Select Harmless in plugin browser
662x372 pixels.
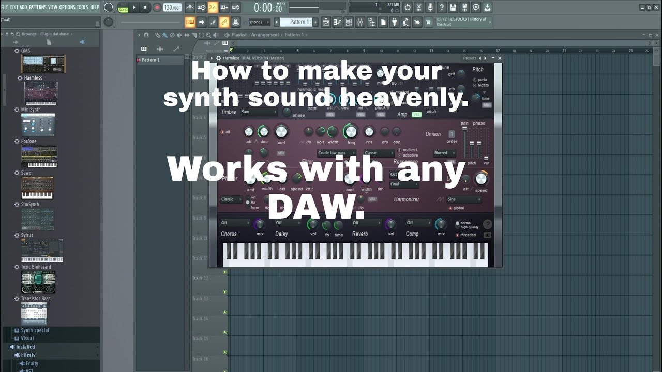pyautogui.click(x=33, y=78)
